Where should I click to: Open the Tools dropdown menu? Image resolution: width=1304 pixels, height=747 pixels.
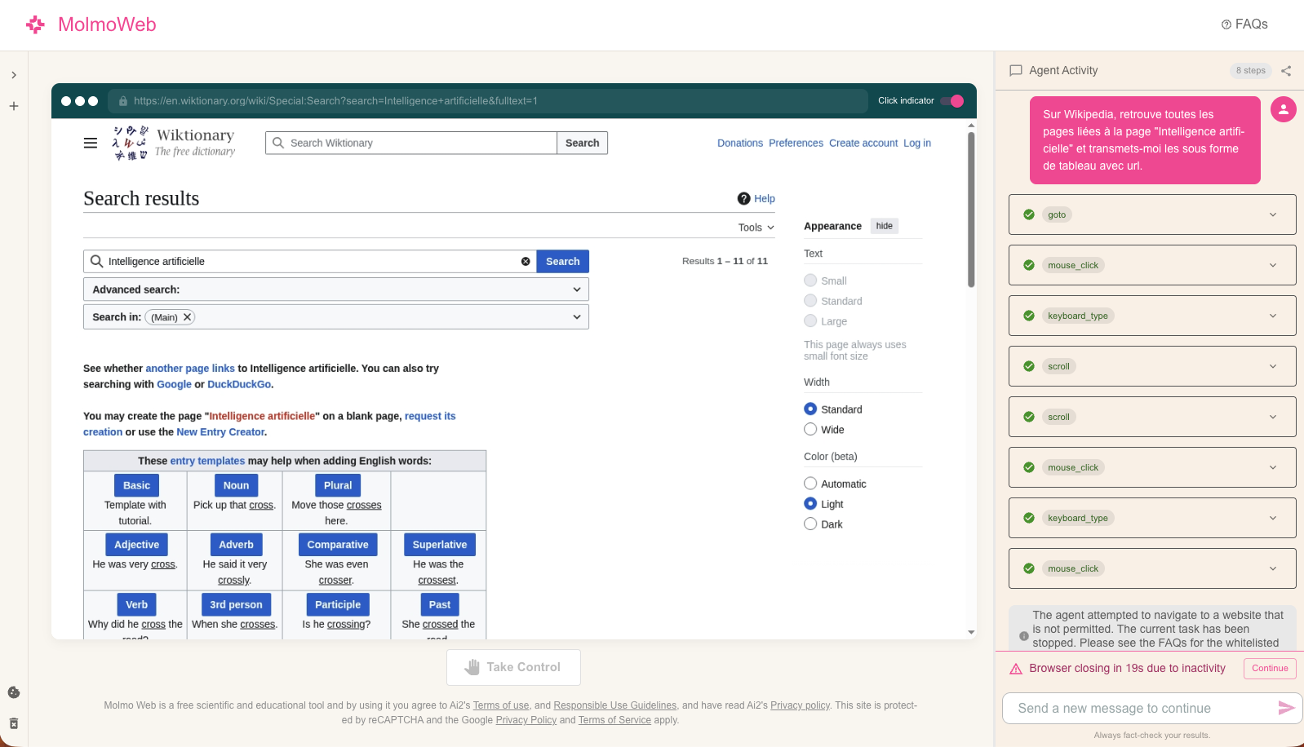pos(756,228)
